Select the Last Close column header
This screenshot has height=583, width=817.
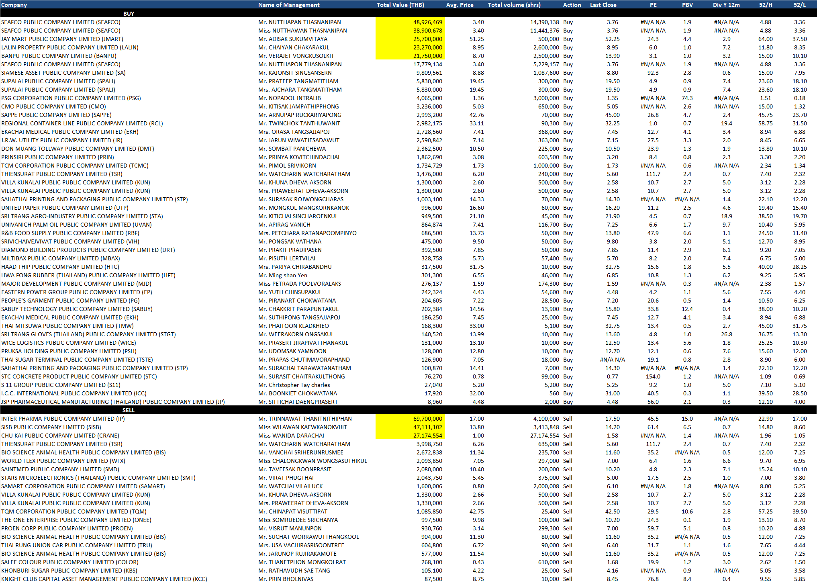pos(603,5)
